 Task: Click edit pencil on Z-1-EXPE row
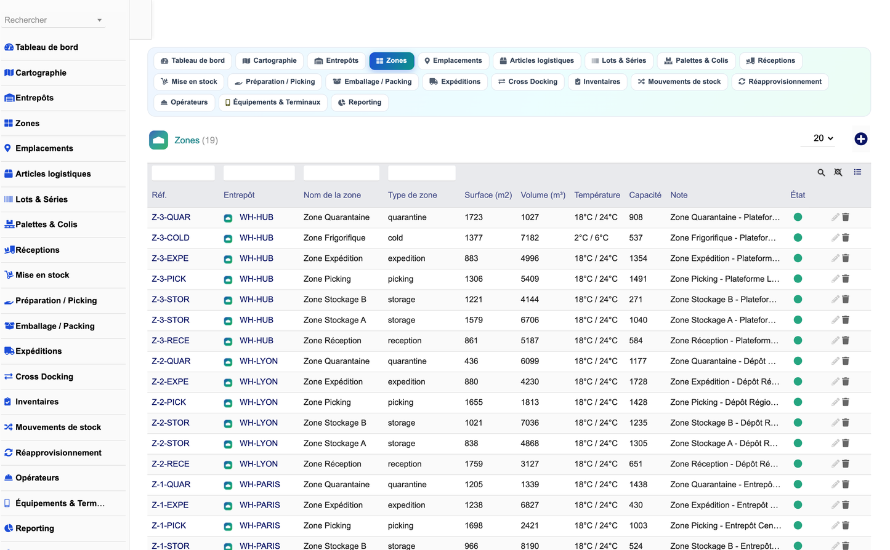(x=835, y=505)
